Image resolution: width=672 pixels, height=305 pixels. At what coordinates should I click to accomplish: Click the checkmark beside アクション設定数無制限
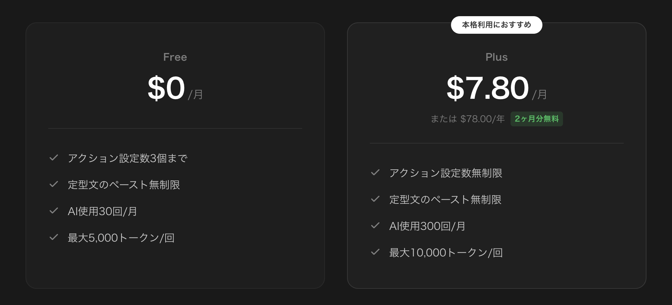click(375, 173)
